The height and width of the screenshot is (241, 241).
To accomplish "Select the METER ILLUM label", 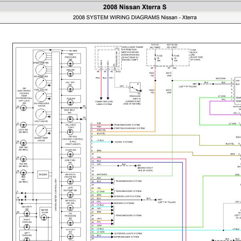I will [x=44, y=211].
